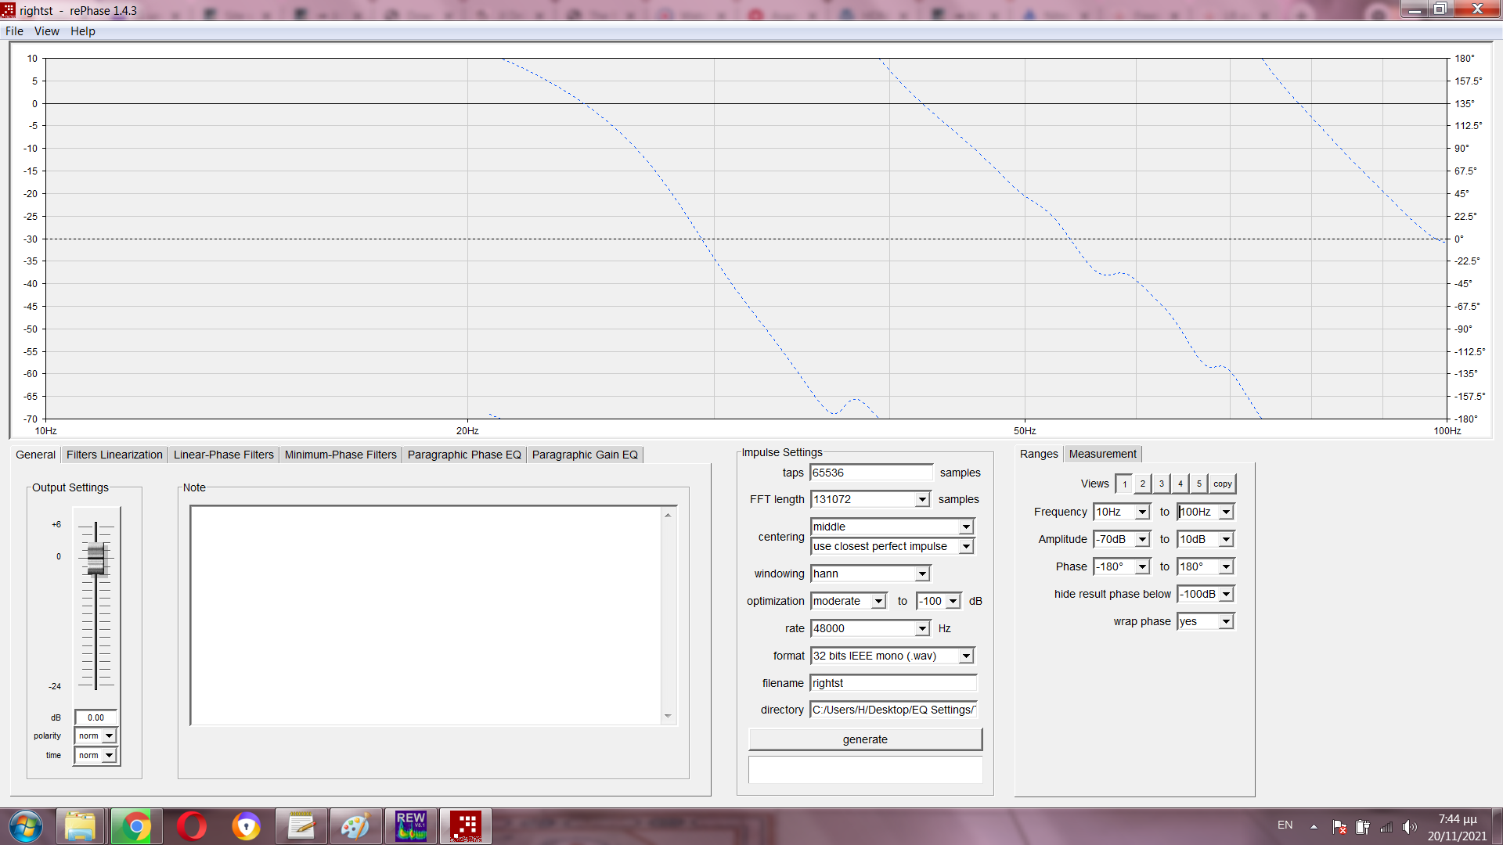This screenshot has width=1503, height=845.
Task: Click the output gain slider handle
Action: pos(96,558)
